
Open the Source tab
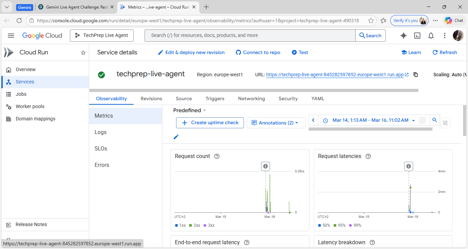[184, 99]
